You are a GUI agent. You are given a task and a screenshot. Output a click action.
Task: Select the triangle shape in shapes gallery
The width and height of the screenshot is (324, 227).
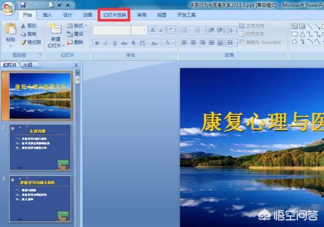(x=302, y=34)
